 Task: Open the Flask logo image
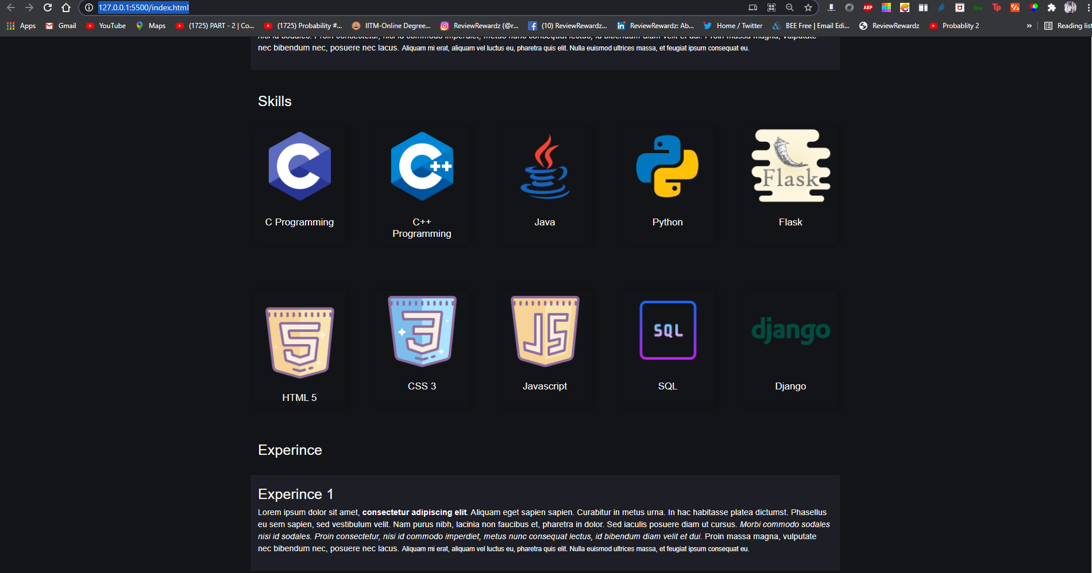791,166
